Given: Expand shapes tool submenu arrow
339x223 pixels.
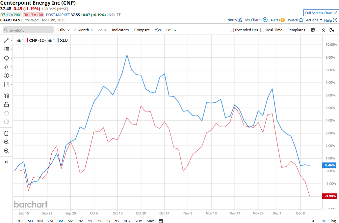Looking at the screenshot, I should 11,58.
